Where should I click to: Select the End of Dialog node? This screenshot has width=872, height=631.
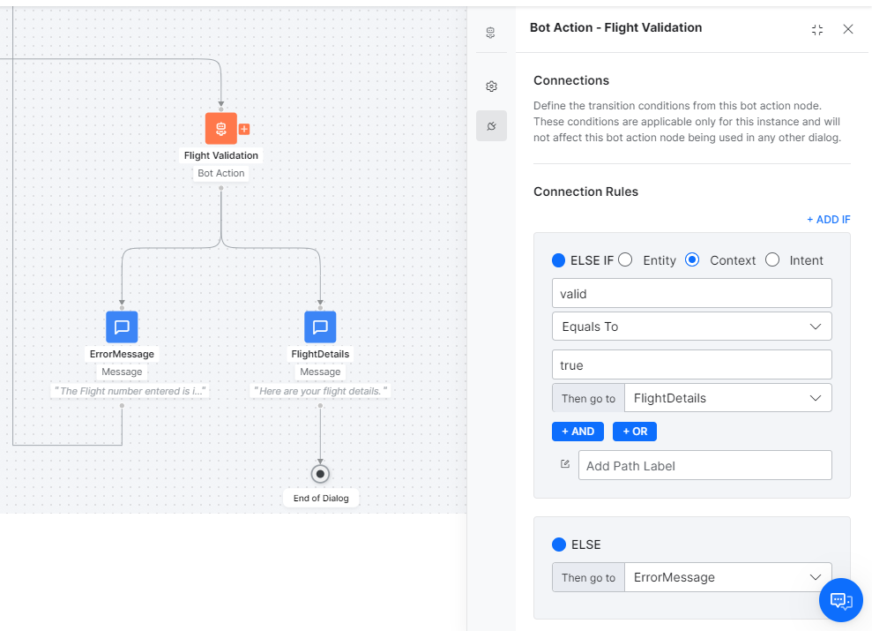point(319,474)
